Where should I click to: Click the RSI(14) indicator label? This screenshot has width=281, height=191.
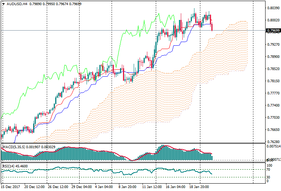9,166
